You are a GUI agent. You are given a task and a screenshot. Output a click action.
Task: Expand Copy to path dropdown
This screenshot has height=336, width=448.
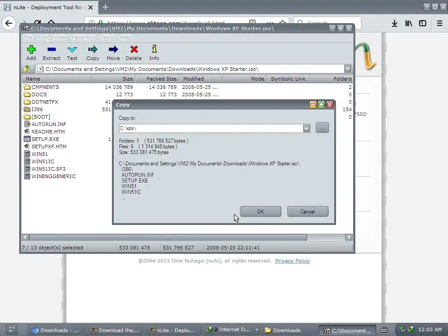(306, 128)
